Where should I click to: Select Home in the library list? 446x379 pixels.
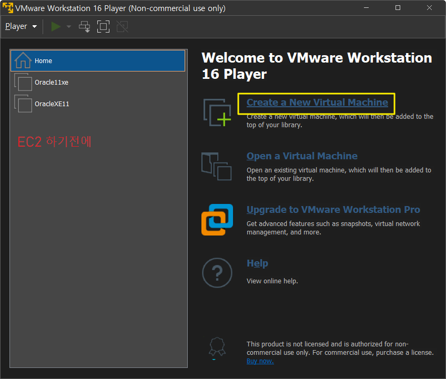pos(98,60)
